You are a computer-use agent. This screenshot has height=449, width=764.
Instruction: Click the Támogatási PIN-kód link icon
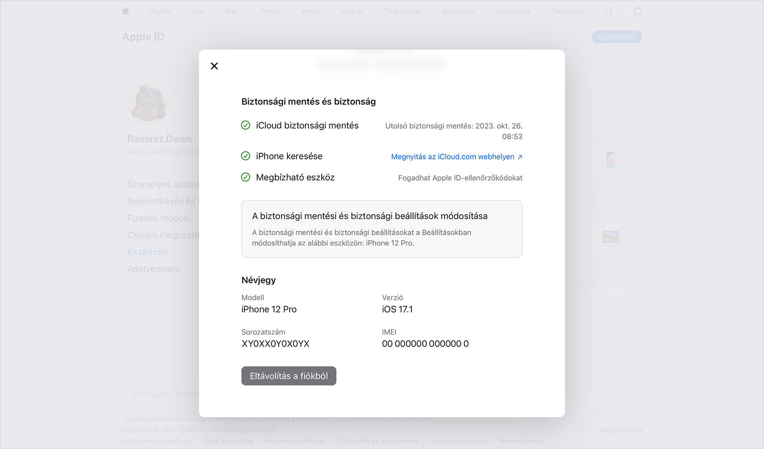click(134, 395)
